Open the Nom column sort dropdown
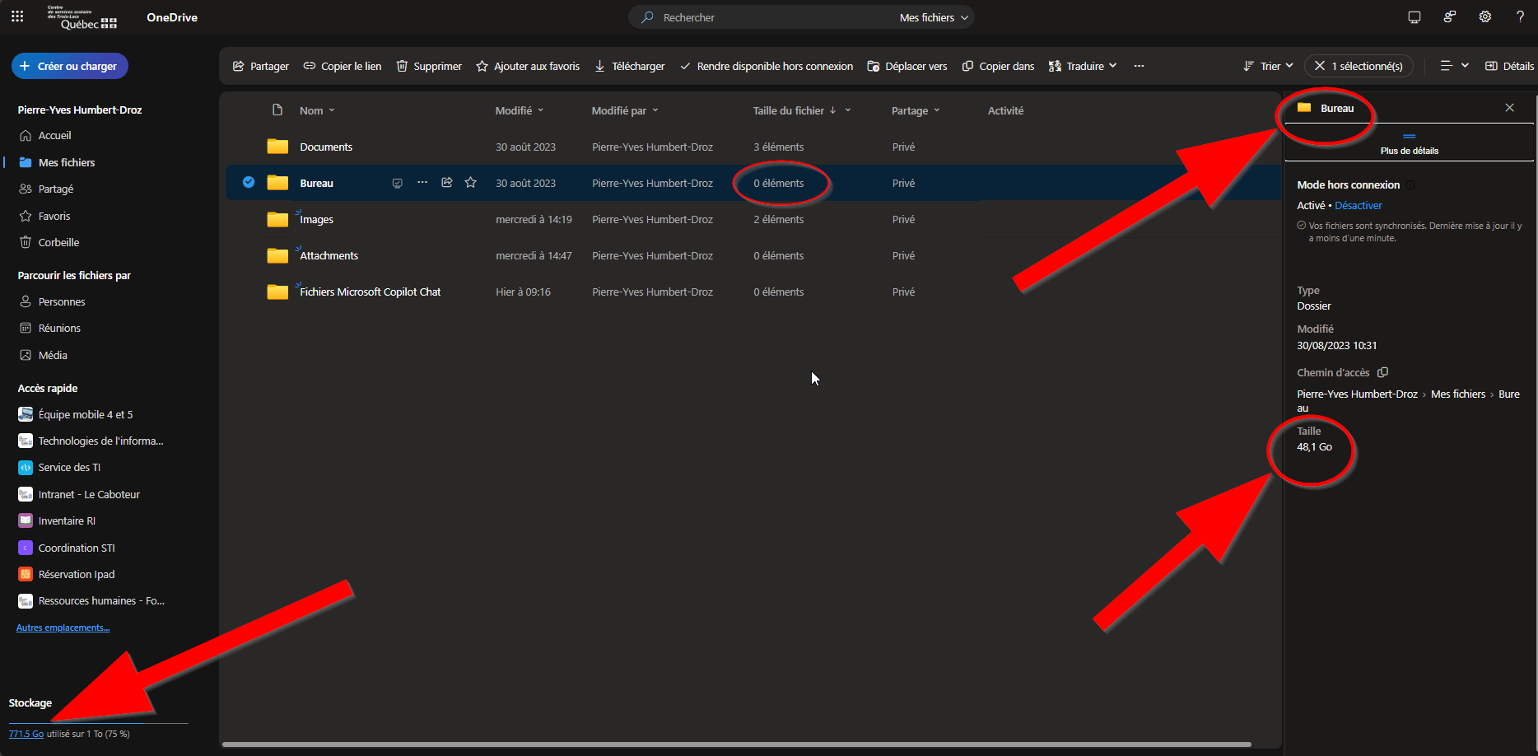 tap(317, 110)
